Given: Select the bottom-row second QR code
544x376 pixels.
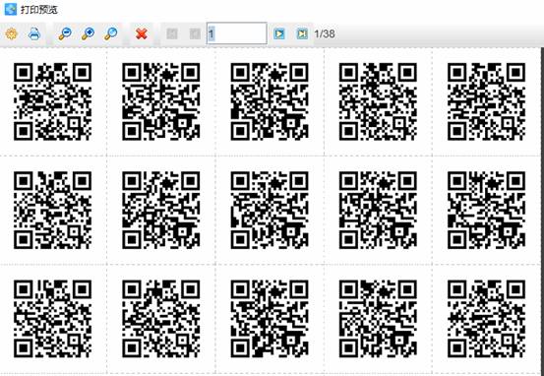Looking at the screenshot, I should coord(161,319).
